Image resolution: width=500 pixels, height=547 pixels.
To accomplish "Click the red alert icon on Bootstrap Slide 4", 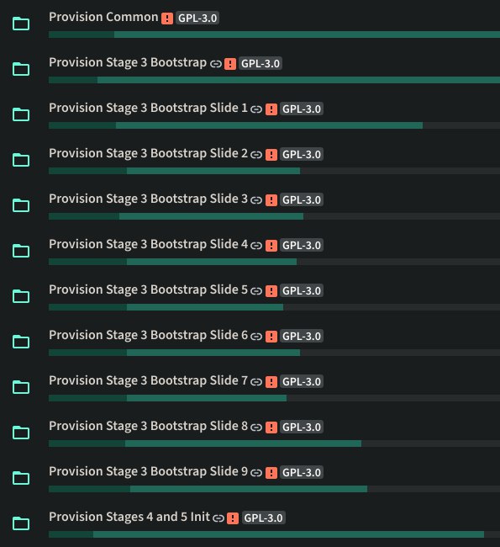I will 271,246.
